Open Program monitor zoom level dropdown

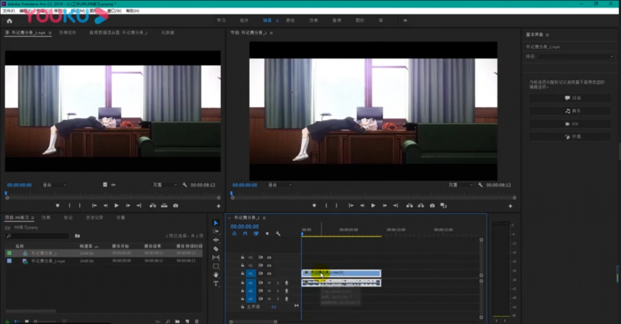280,185
